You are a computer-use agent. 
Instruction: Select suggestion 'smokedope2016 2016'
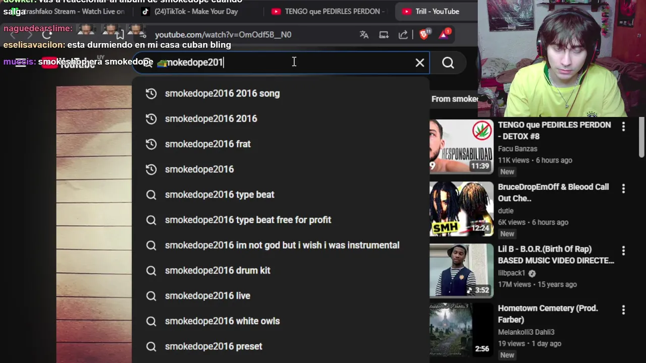click(280, 118)
